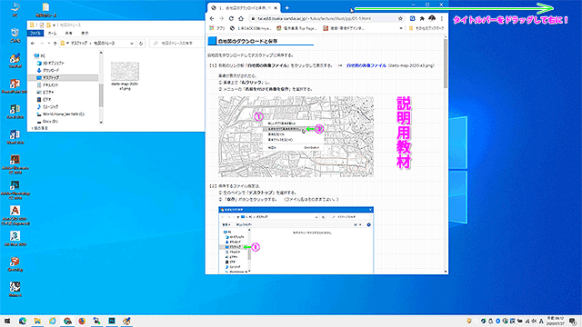Select the D: drive in Explorer navigation pane

pos(47,121)
